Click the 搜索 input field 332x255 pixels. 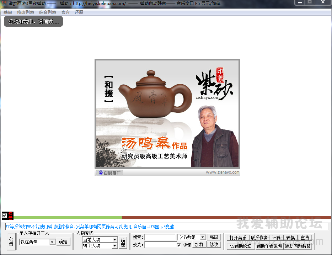coord(160,237)
